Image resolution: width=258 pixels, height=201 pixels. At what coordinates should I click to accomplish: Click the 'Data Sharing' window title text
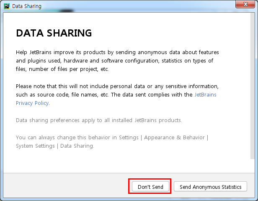coord(27,6)
